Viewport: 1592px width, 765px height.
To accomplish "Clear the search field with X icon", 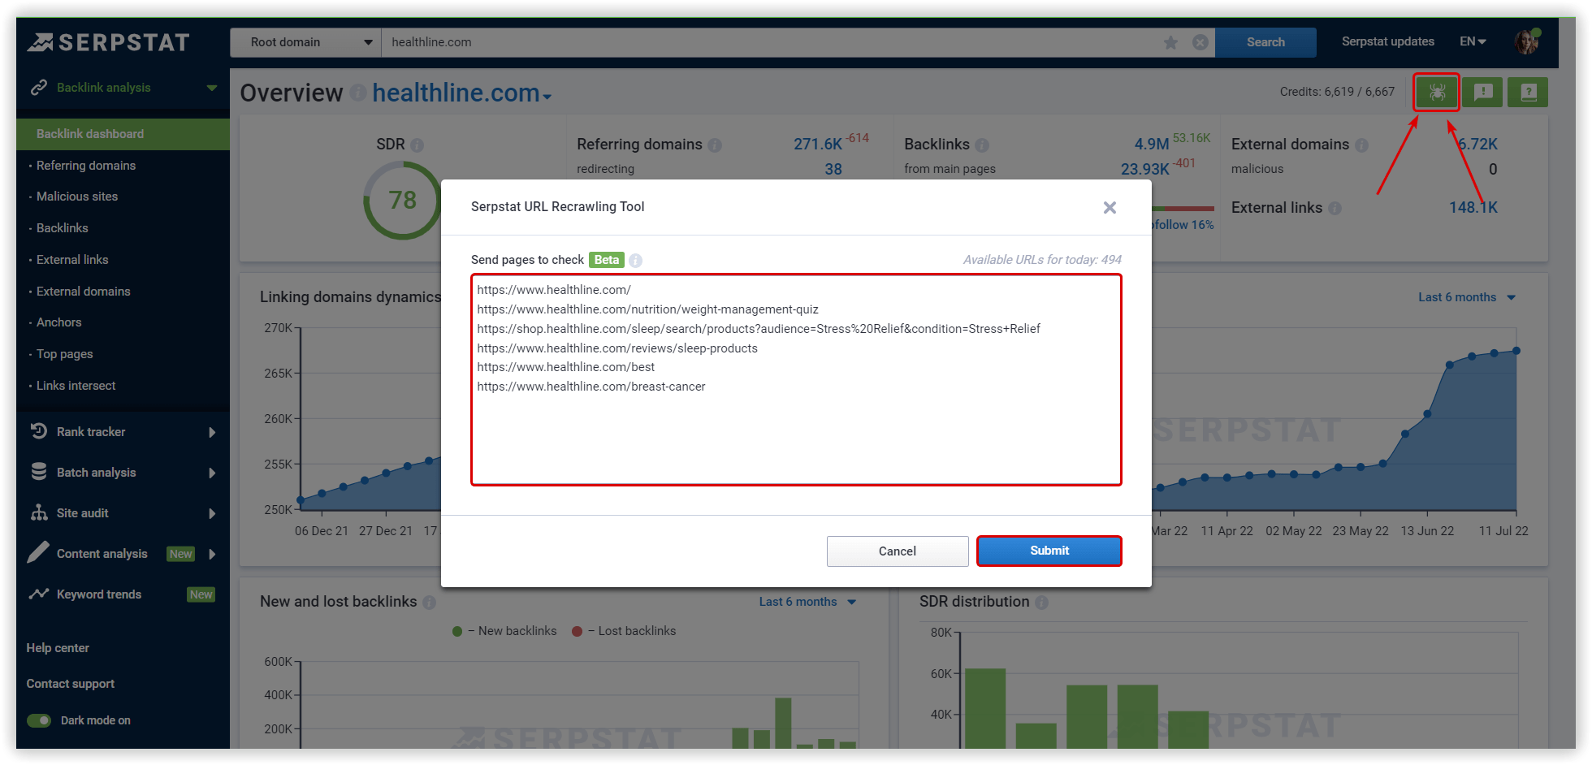I will point(1200,42).
